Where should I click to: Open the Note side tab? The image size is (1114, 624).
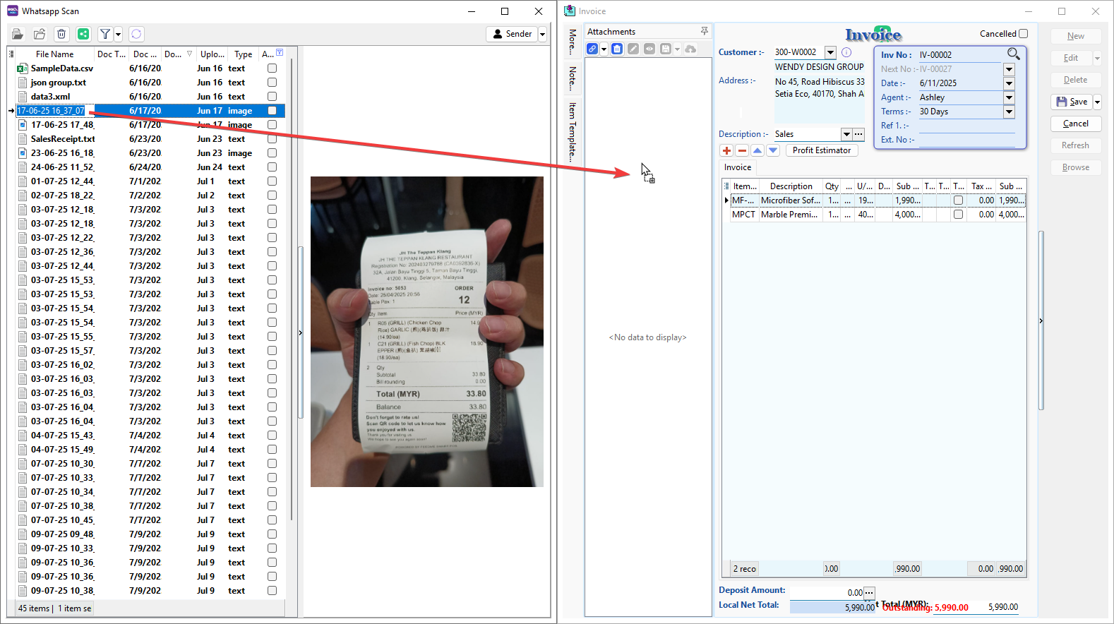tap(572, 79)
